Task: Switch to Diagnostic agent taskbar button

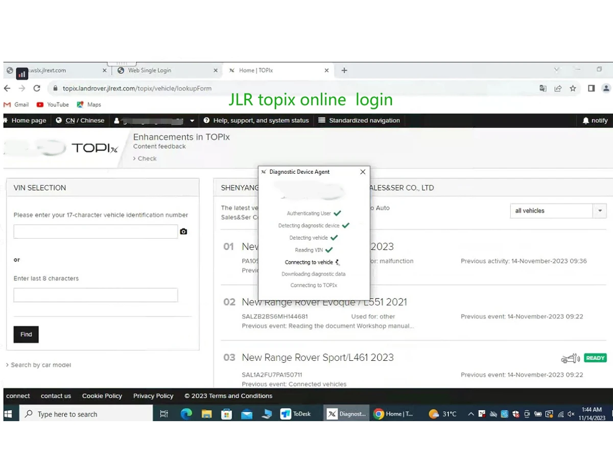Action: (x=347, y=414)
